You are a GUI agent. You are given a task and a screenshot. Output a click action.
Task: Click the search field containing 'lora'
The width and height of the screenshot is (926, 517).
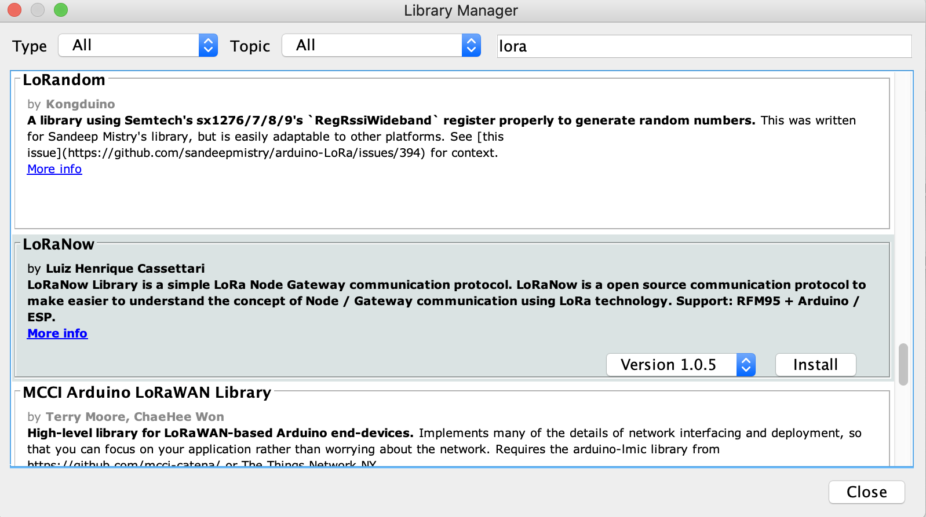coord(703,46)
